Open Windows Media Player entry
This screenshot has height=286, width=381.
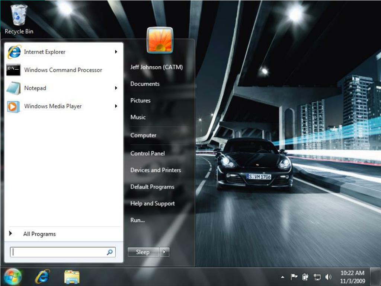[64, 106]
